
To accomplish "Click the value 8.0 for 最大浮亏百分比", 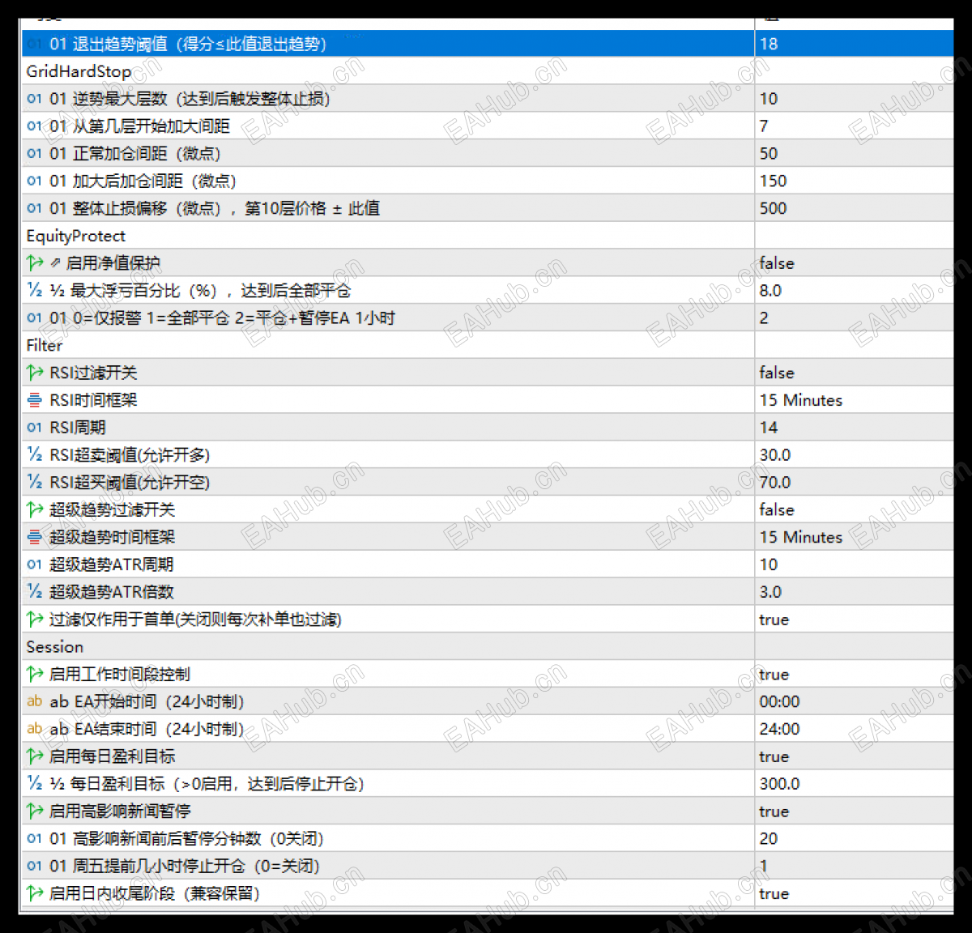I will point(770,291).
